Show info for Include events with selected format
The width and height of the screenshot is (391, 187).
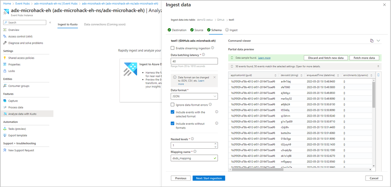pos(216,112)
